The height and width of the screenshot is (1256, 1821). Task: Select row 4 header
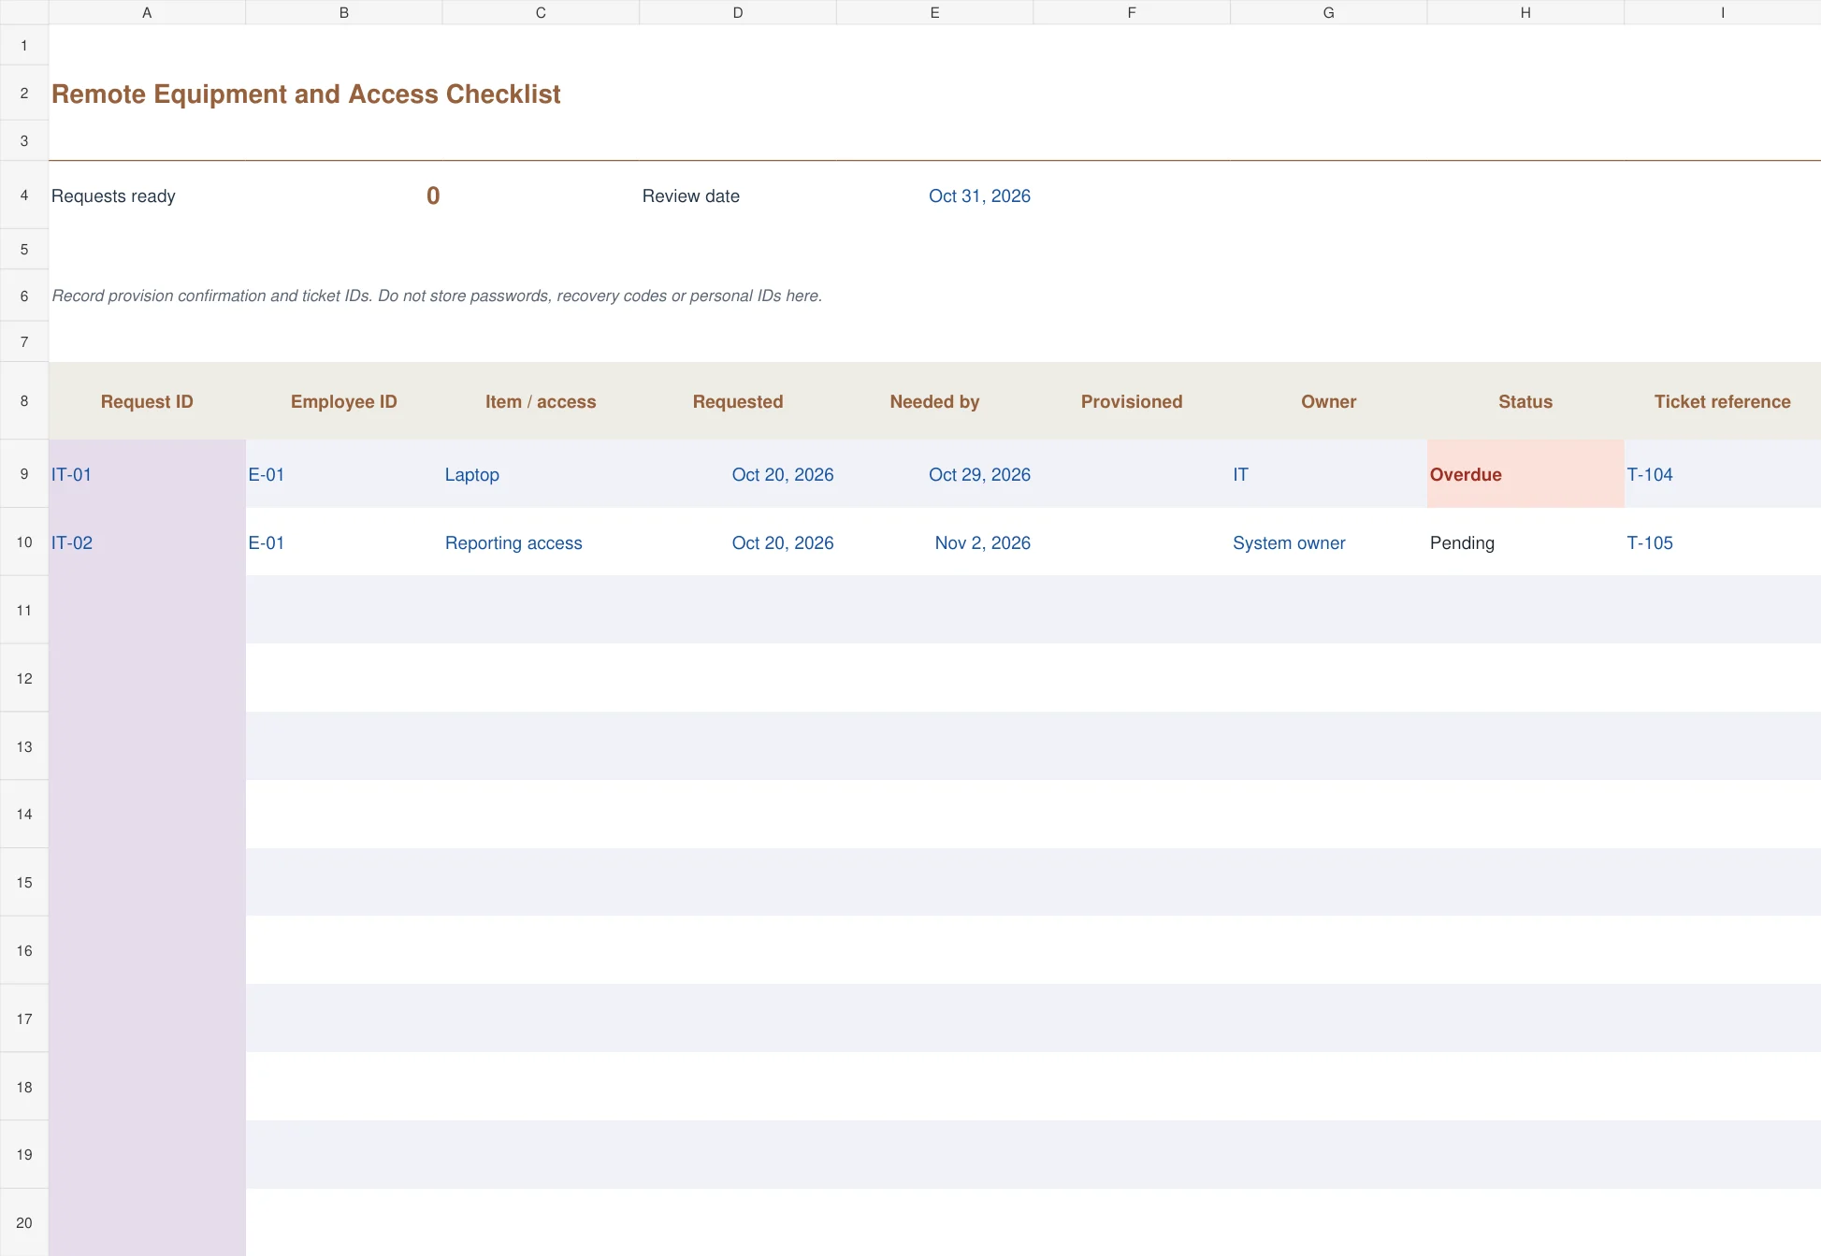(x=24, y=195)
